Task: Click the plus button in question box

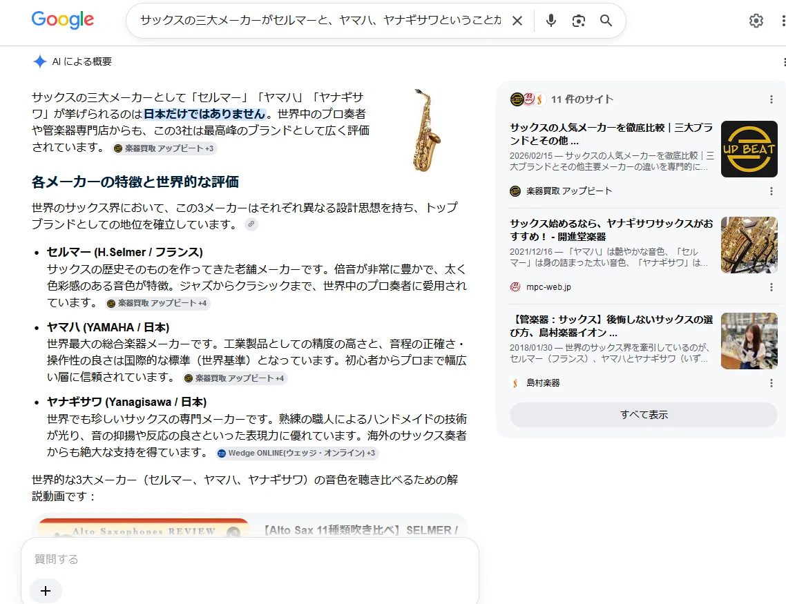Action: point(46,591)
